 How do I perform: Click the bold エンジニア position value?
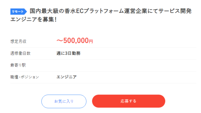click(x=67, y=77)
